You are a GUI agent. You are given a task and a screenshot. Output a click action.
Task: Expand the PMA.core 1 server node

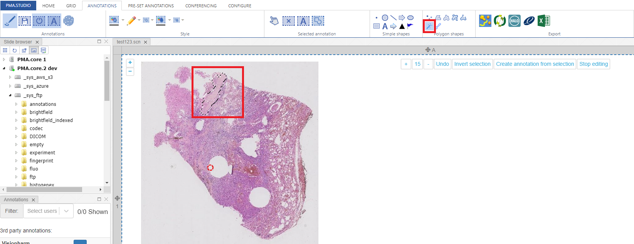(x=4, y=60)
